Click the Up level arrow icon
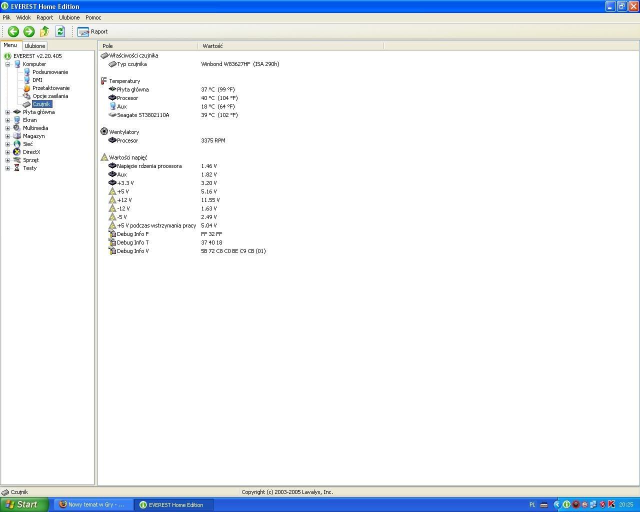640x512 pixels. click(44, 31)
